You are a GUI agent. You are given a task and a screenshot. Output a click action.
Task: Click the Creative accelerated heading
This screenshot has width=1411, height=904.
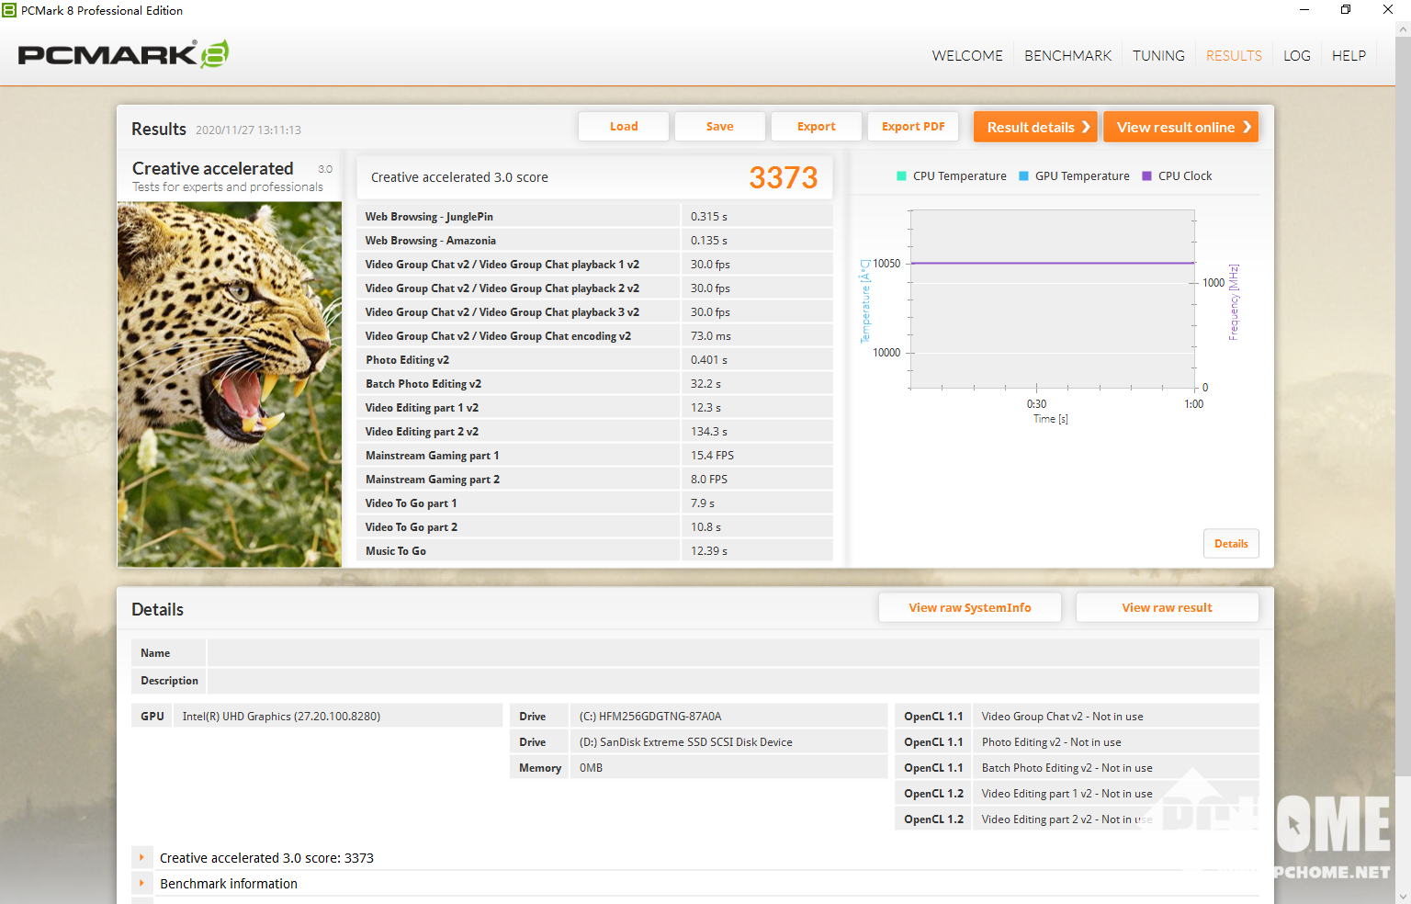click(x=212, y=168)
